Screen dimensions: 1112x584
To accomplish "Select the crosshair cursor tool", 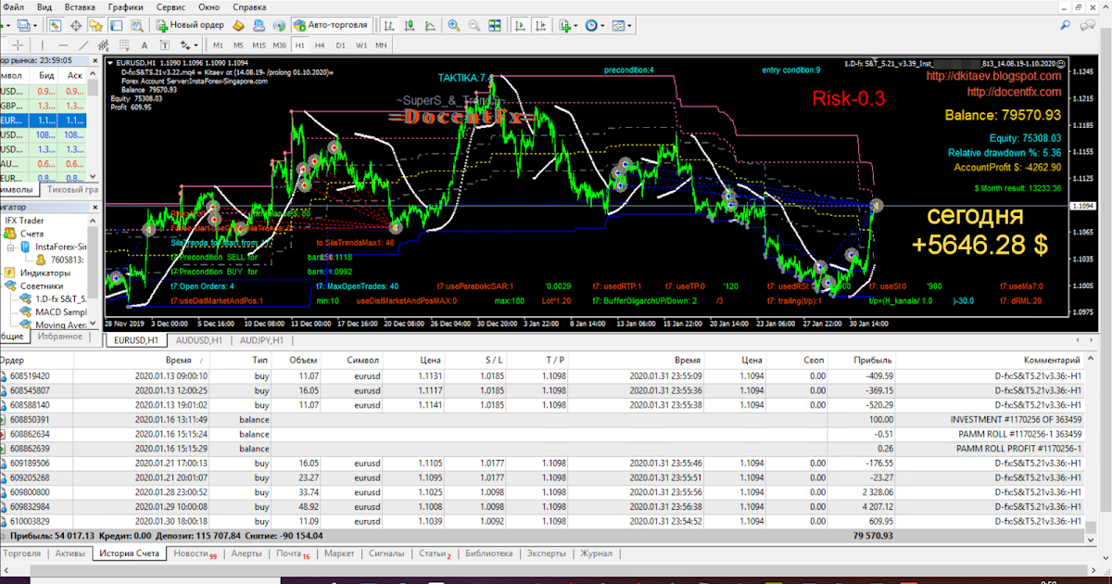I will 19,44.
